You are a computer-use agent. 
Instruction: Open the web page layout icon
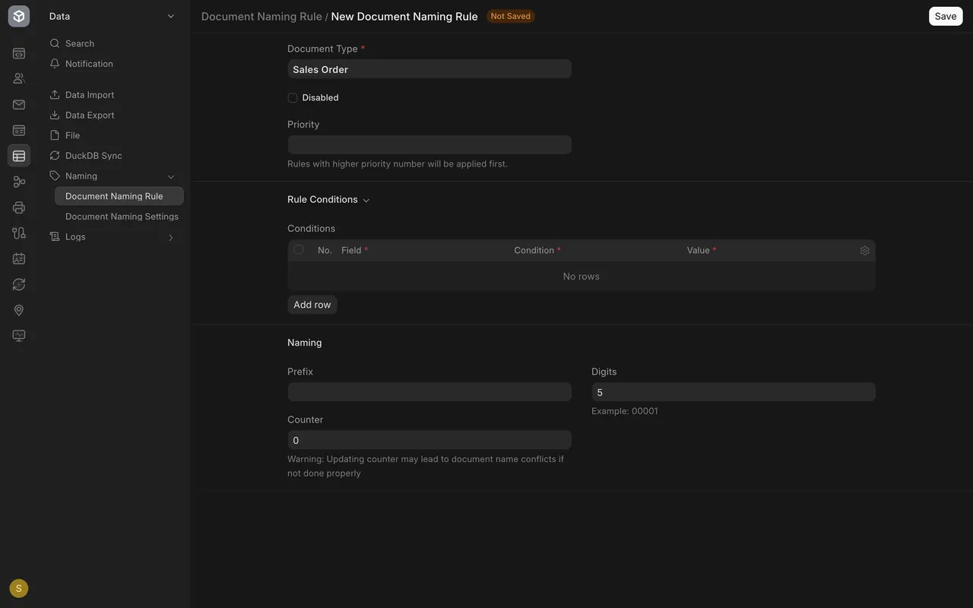coord(19,130)
